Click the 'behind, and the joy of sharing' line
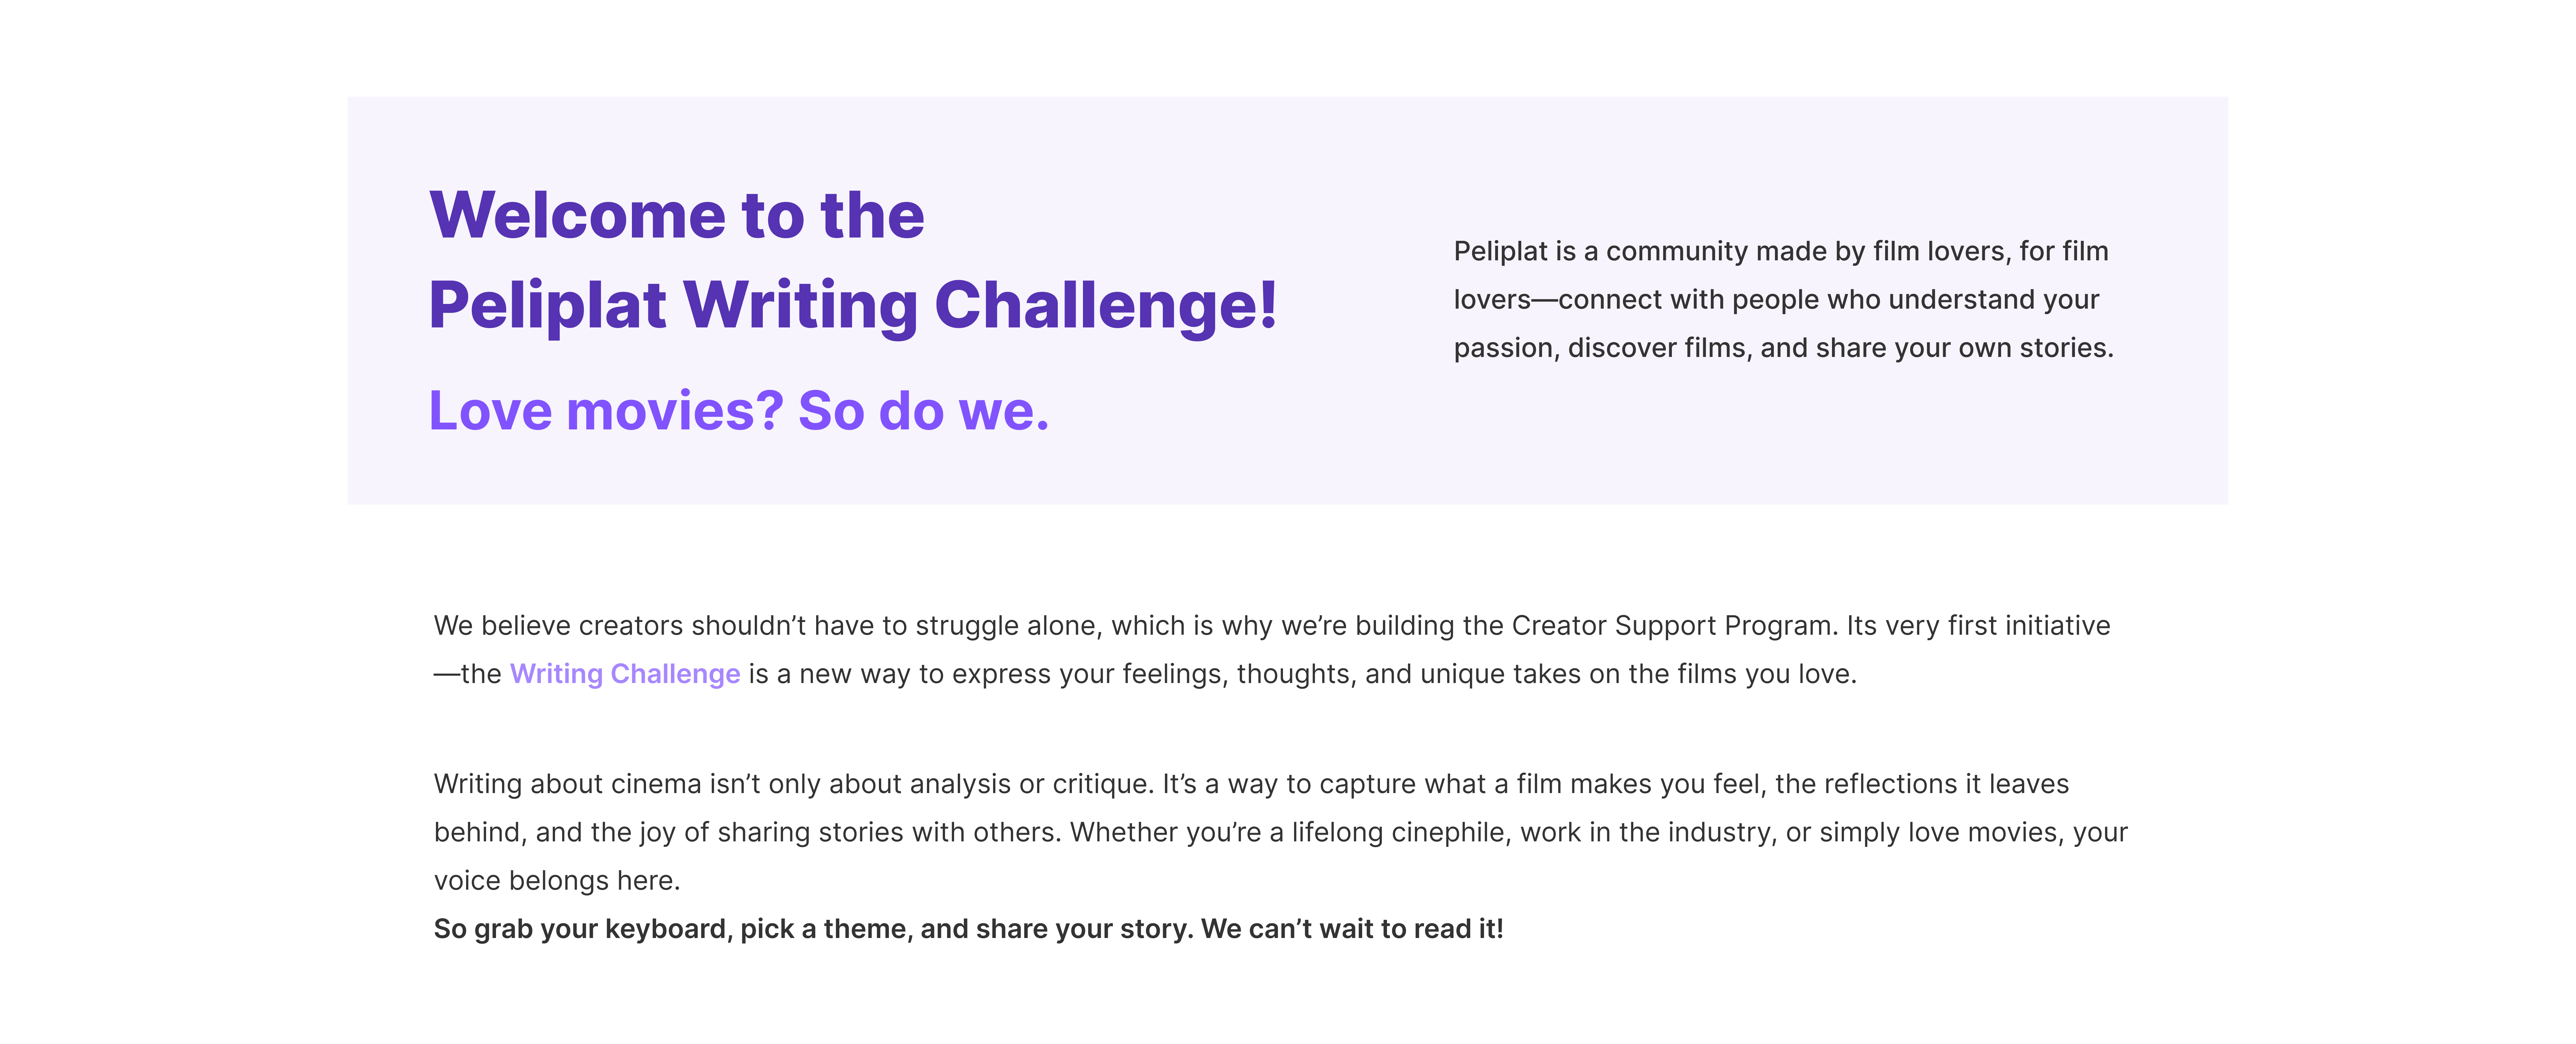This screenshot has width=2576, height=1044. (x=1280, y=832)
